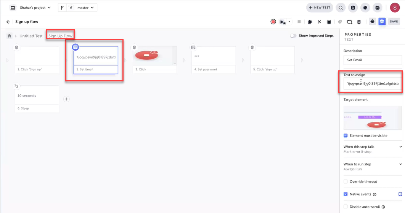Screen dimensions: 405x213
Task: Enable Disable auto-scroll checkbox
Action: (x=346, y=207)
